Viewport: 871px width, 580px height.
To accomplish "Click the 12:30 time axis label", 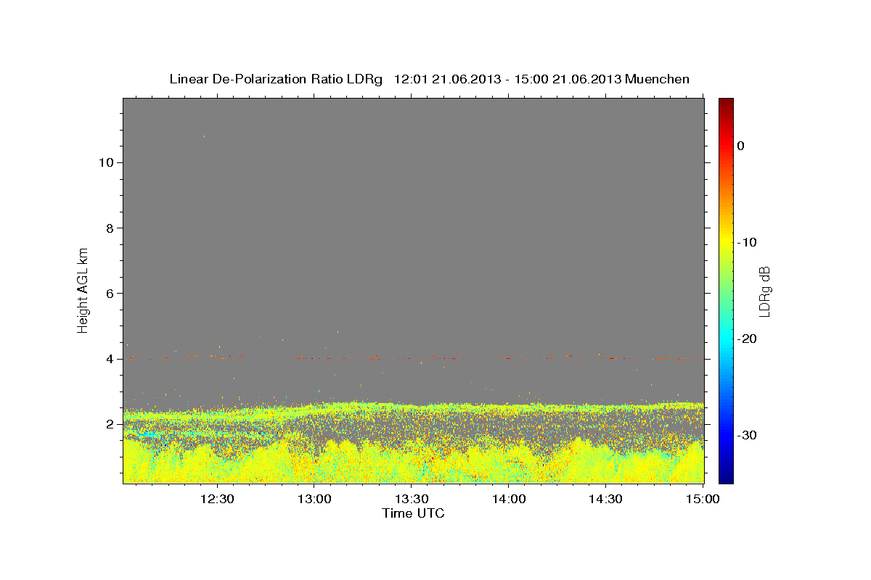I will tap(216, 499).
